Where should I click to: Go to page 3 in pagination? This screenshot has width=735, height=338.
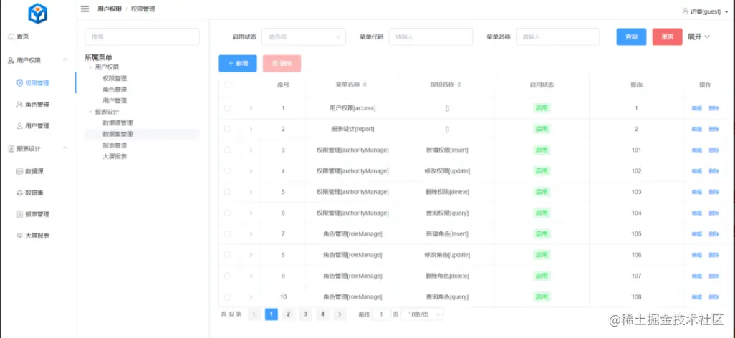pos(306,314)
